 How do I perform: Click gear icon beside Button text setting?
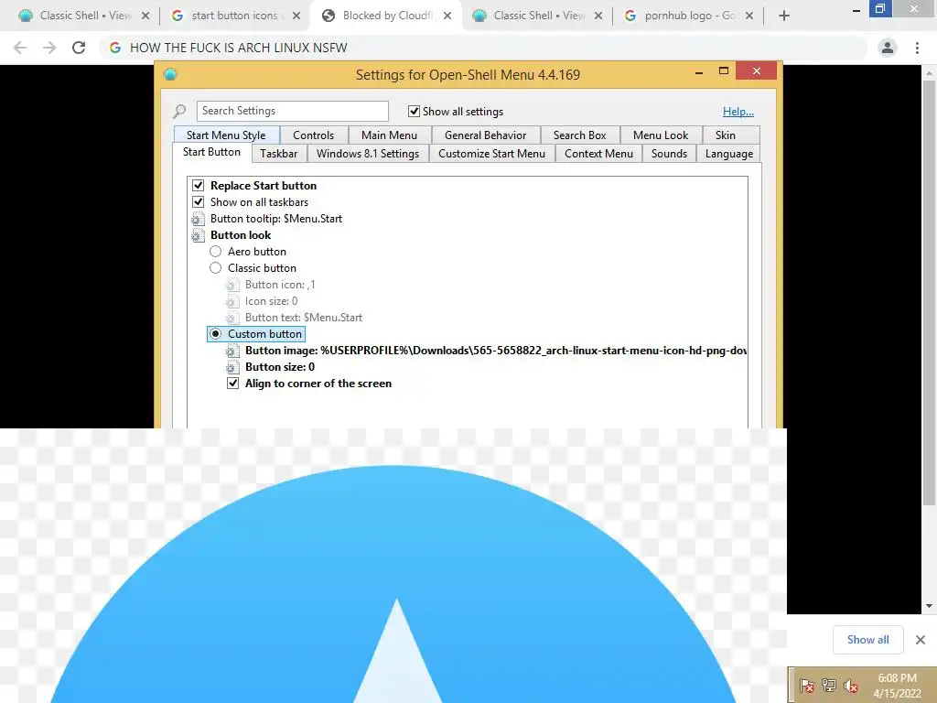[x=232, y=318]
